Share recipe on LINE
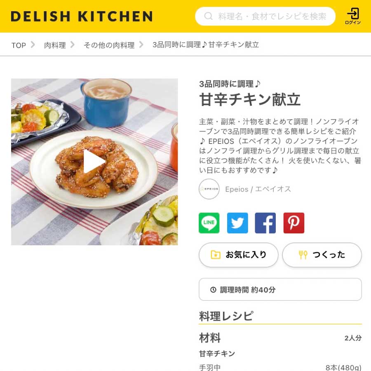Image resolution: width=371 pixels, height=371 pixels. 209,223
